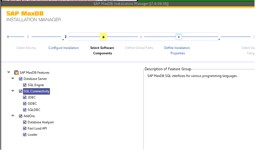Toggle the SQL Engine checkbox
The image size is (257, 155).
pos(24,85)
